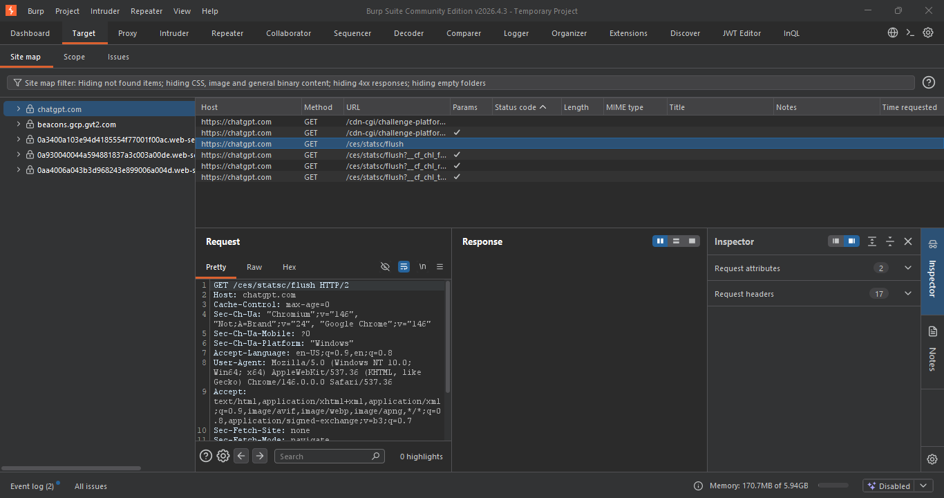Sort the table by Host column header

pyautogui.click(x=249, y=107)
